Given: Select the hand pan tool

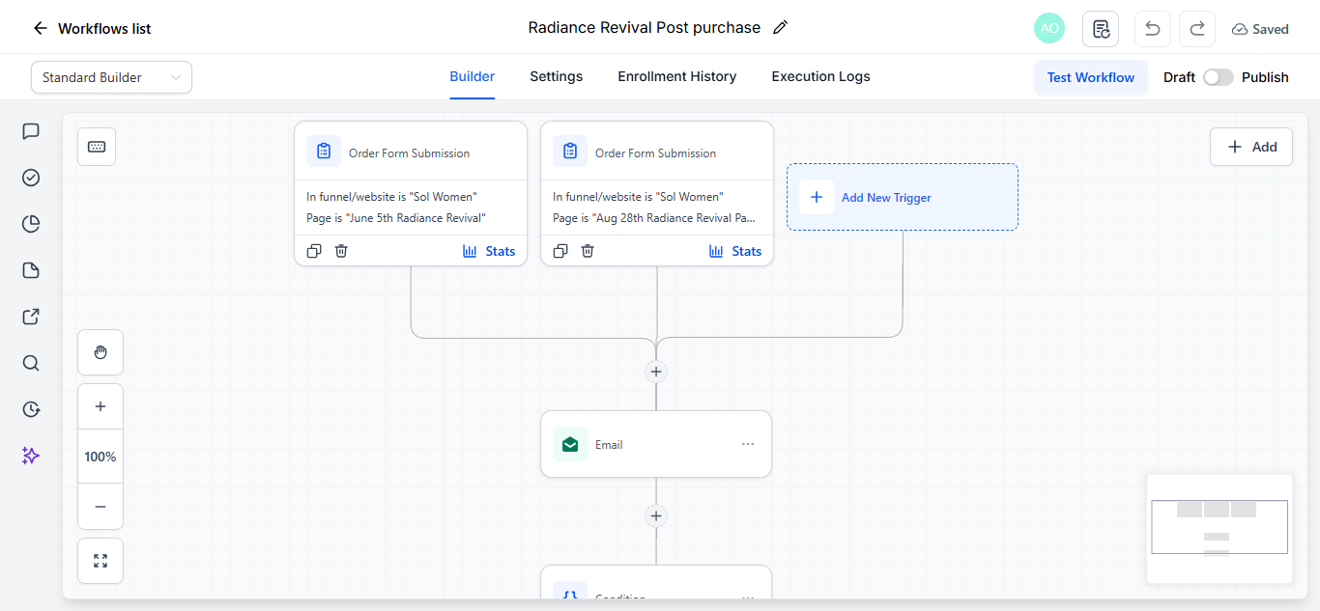Looking at the screenshot, I should [100, 352].
